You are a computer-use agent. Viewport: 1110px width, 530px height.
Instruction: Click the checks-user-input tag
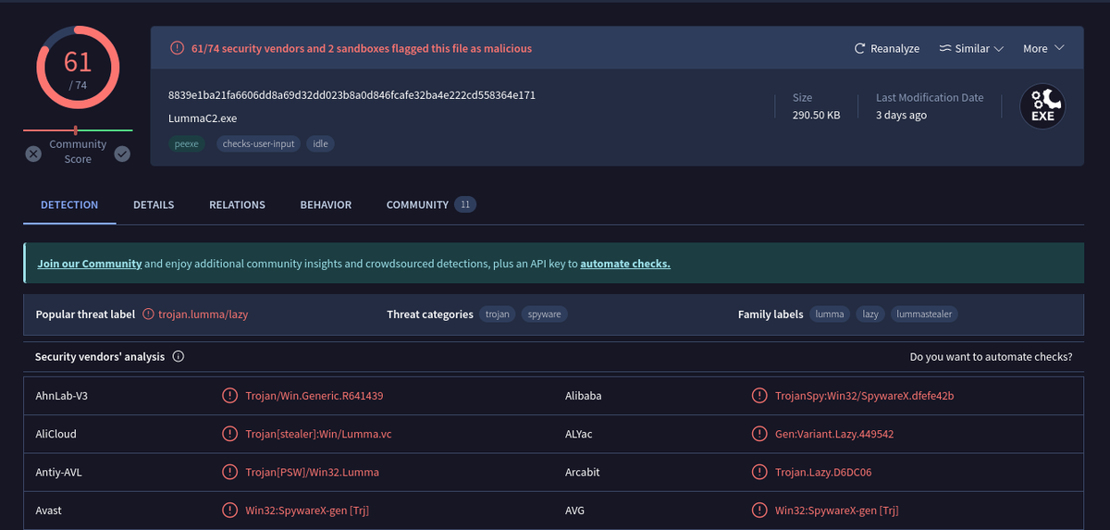point(258,143)
